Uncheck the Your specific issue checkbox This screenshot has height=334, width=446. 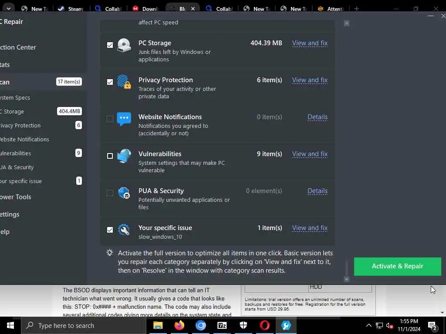(x=110, y=230)
